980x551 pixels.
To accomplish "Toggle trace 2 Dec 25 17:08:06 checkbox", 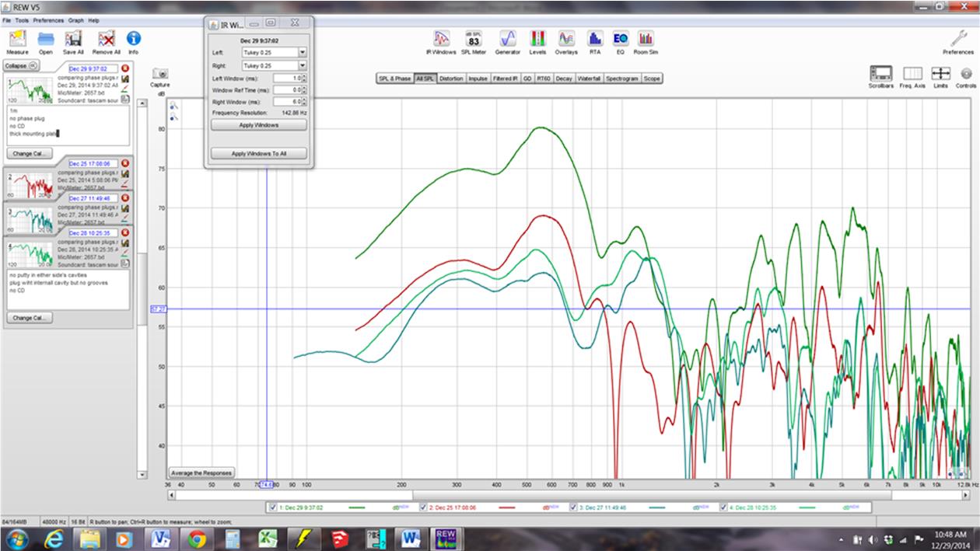I will pyautogui.click(x=423, y=507).
